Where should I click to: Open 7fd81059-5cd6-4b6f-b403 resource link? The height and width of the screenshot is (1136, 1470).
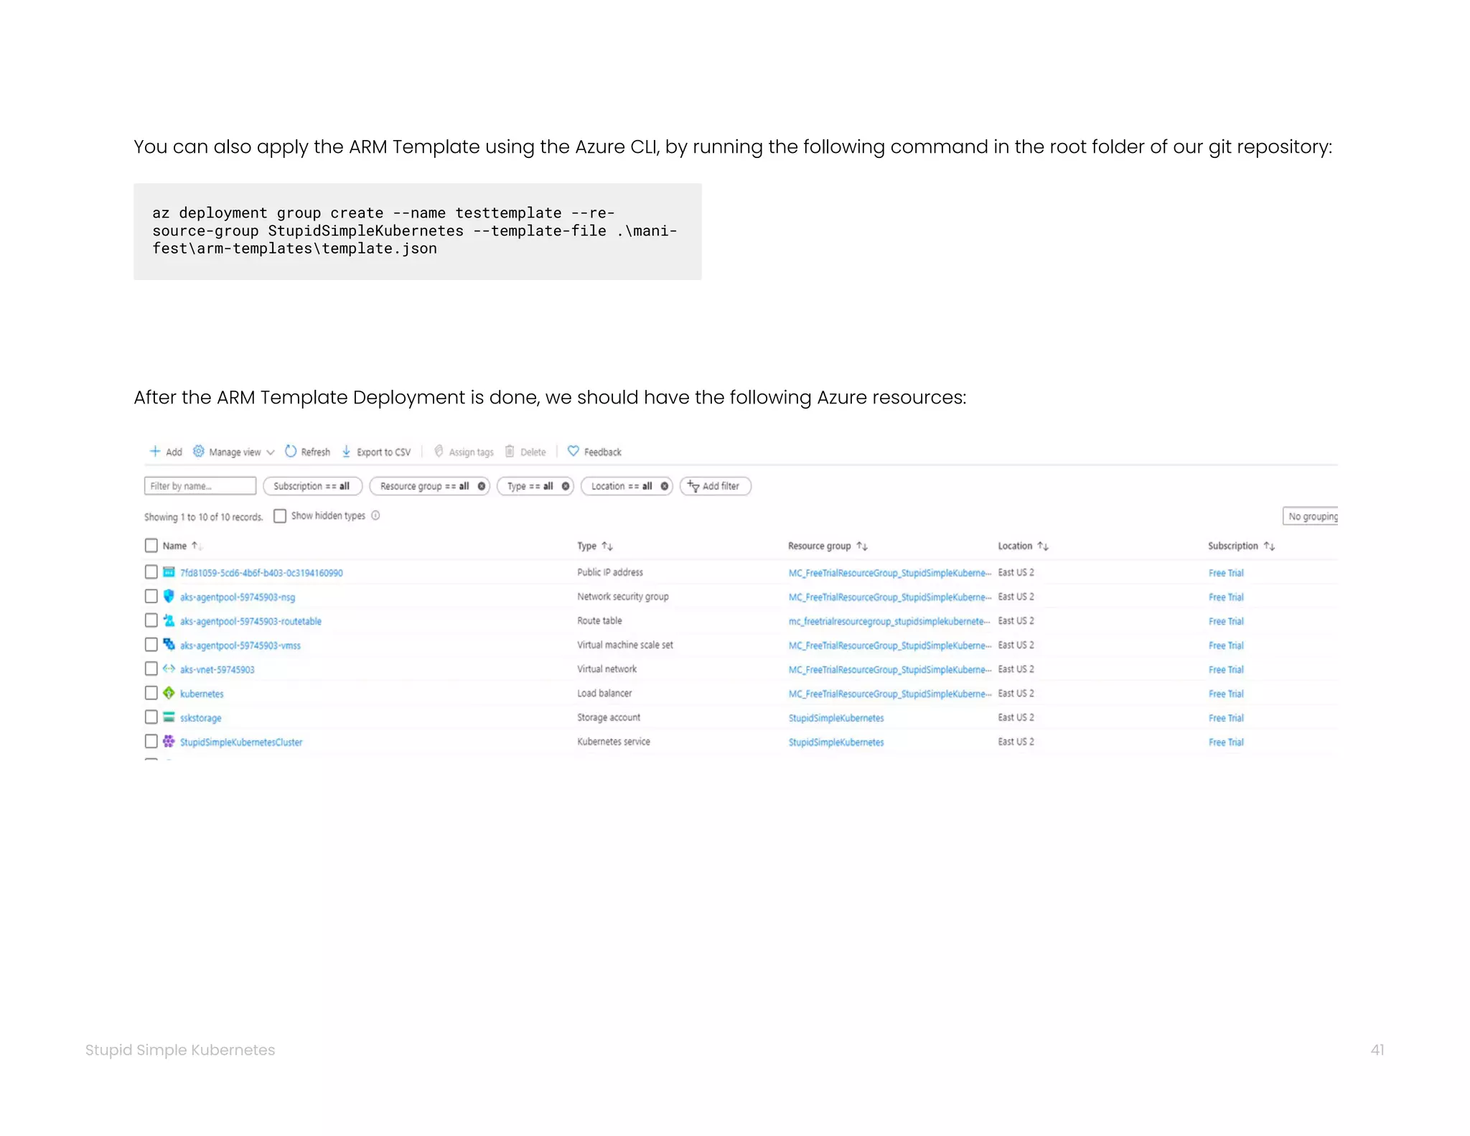coord(261,573)
